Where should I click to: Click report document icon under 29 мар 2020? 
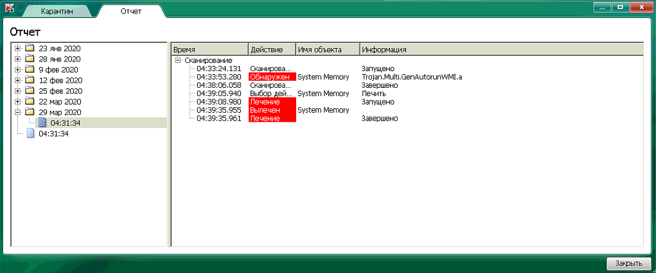(x=42, y=123)
